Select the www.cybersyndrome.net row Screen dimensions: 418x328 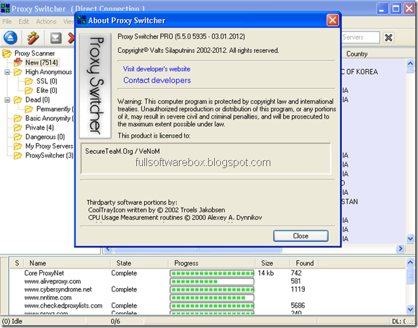pos(208,289)
